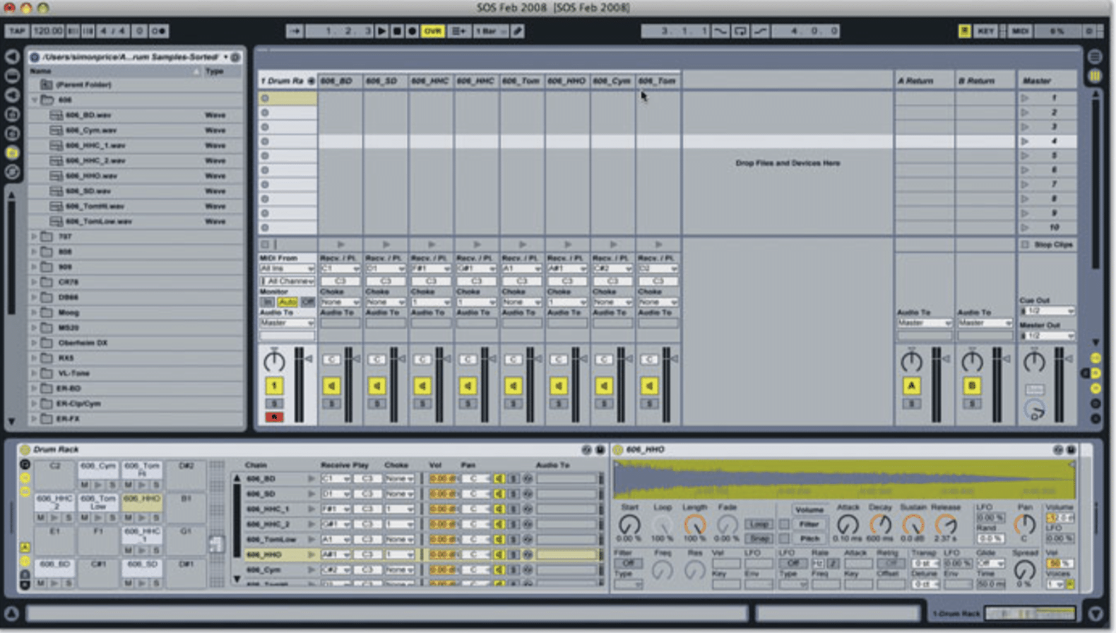Toggle the KEY map mode button
This screenshot has width=1116, height=633.
(985, 31)
